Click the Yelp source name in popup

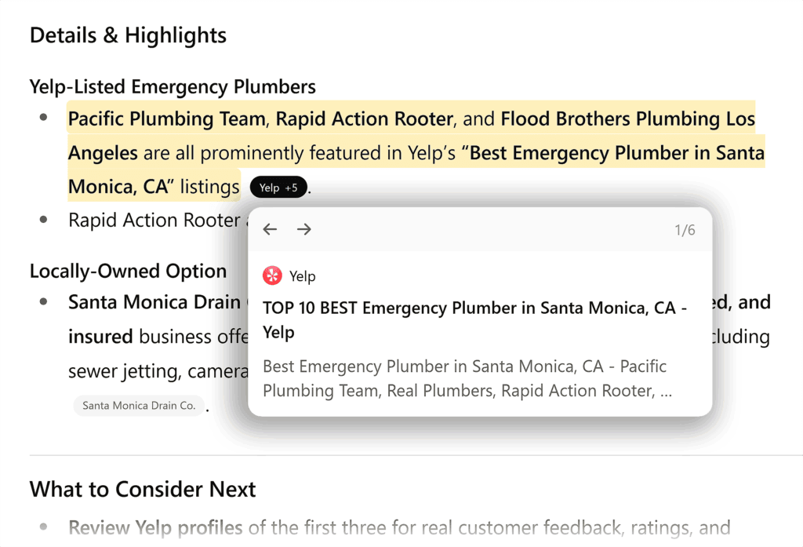303,276
